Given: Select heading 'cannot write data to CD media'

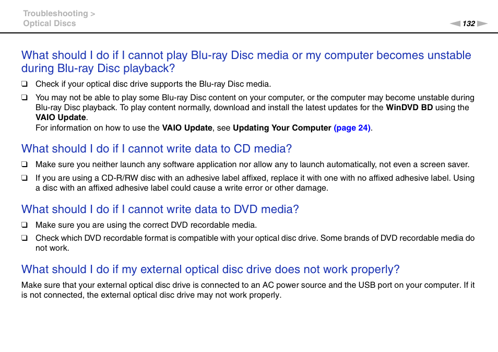Looking at the screenshot, I should pyautogui.click(x=157, y=149).
